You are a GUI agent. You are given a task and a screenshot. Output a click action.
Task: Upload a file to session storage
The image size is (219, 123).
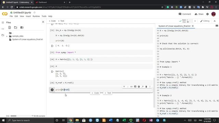pos(10,27)
